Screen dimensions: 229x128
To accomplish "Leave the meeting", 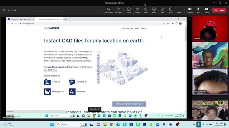I will coord(219,10).
